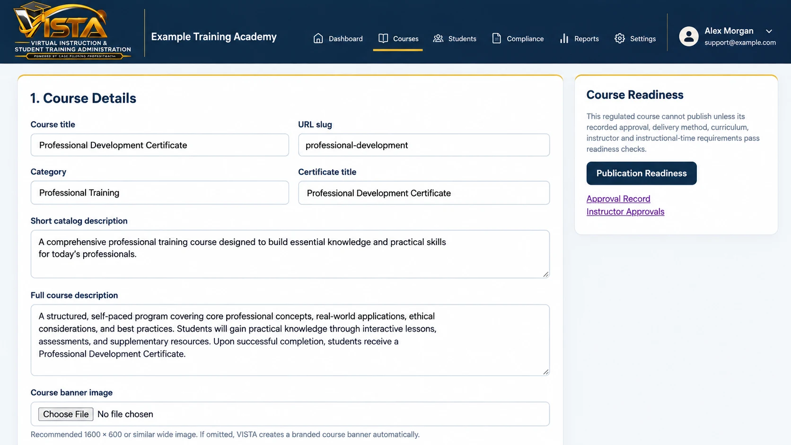Open the Dashboard nav item
This screenshot has height=445, width=791.
point(338,38)
